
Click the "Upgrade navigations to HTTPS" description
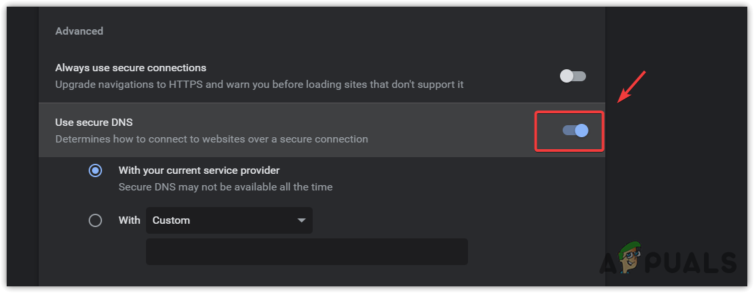(x=259, y=85)
